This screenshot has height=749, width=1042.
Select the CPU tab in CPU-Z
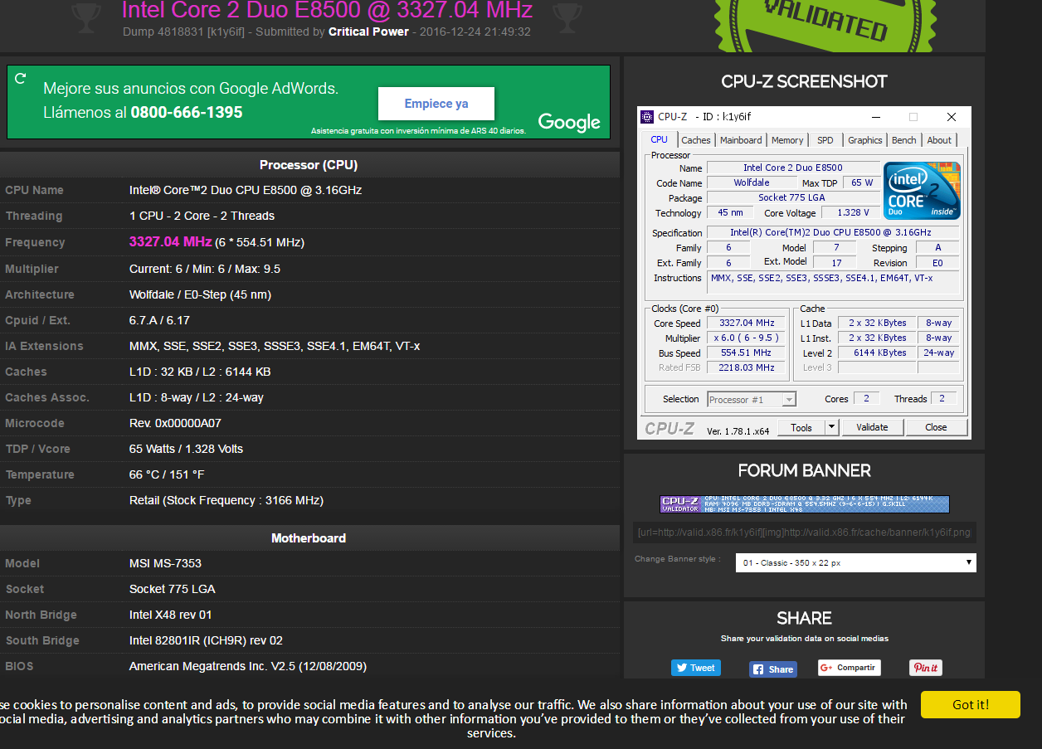(659, 139)
